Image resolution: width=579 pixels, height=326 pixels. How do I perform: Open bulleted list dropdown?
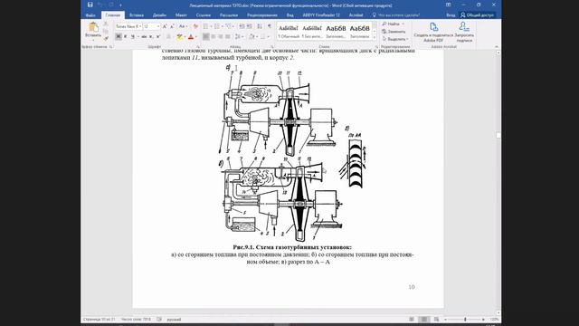coord(211,26)
